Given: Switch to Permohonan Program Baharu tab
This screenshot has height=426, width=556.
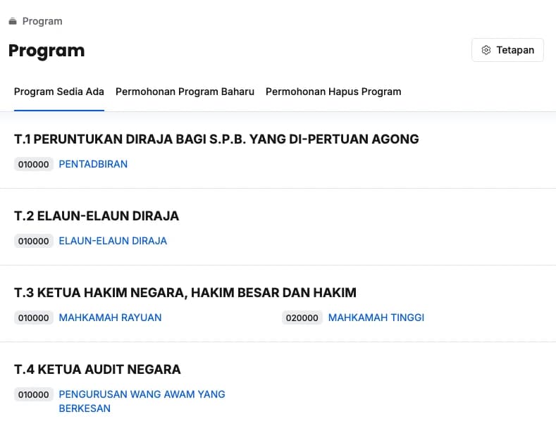Looking at the screenshot, I should pyautogui.click(x=185, y=92).
